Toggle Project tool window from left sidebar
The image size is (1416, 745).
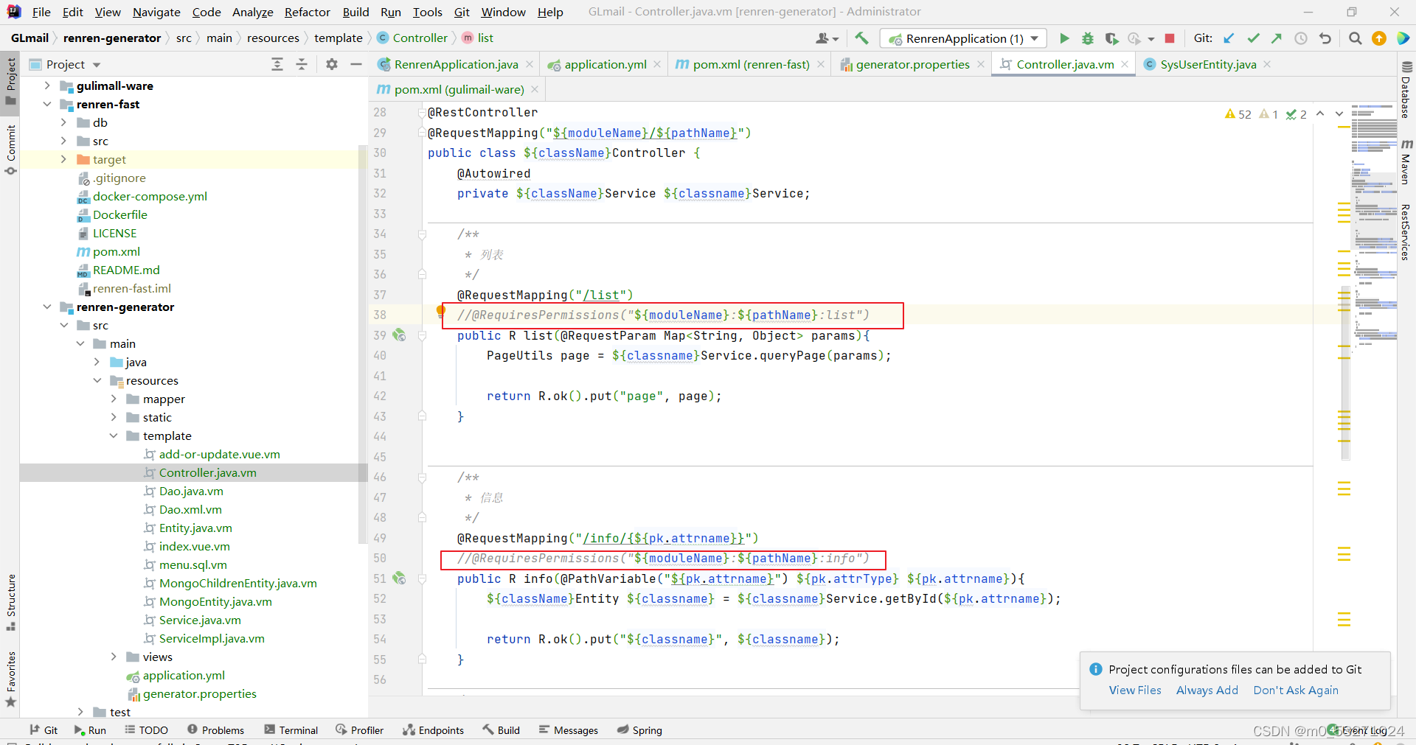click(10, 83)
